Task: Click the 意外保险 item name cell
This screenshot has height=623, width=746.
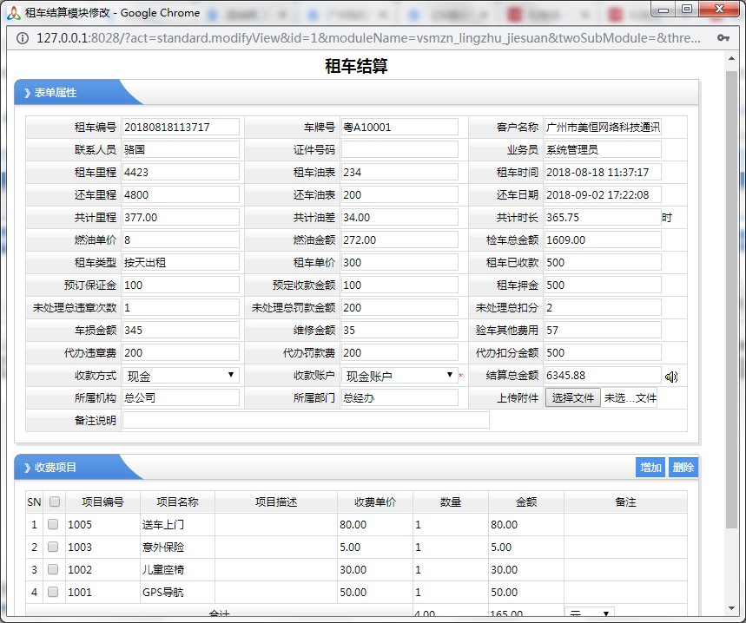Action: 177,547
